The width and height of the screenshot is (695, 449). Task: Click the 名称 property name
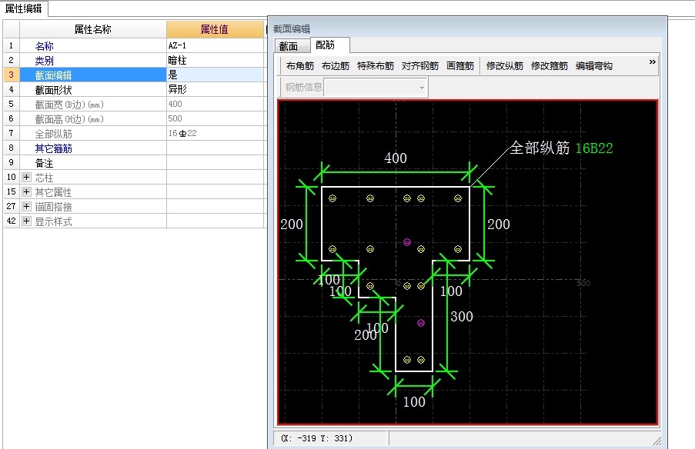[45, 46]
